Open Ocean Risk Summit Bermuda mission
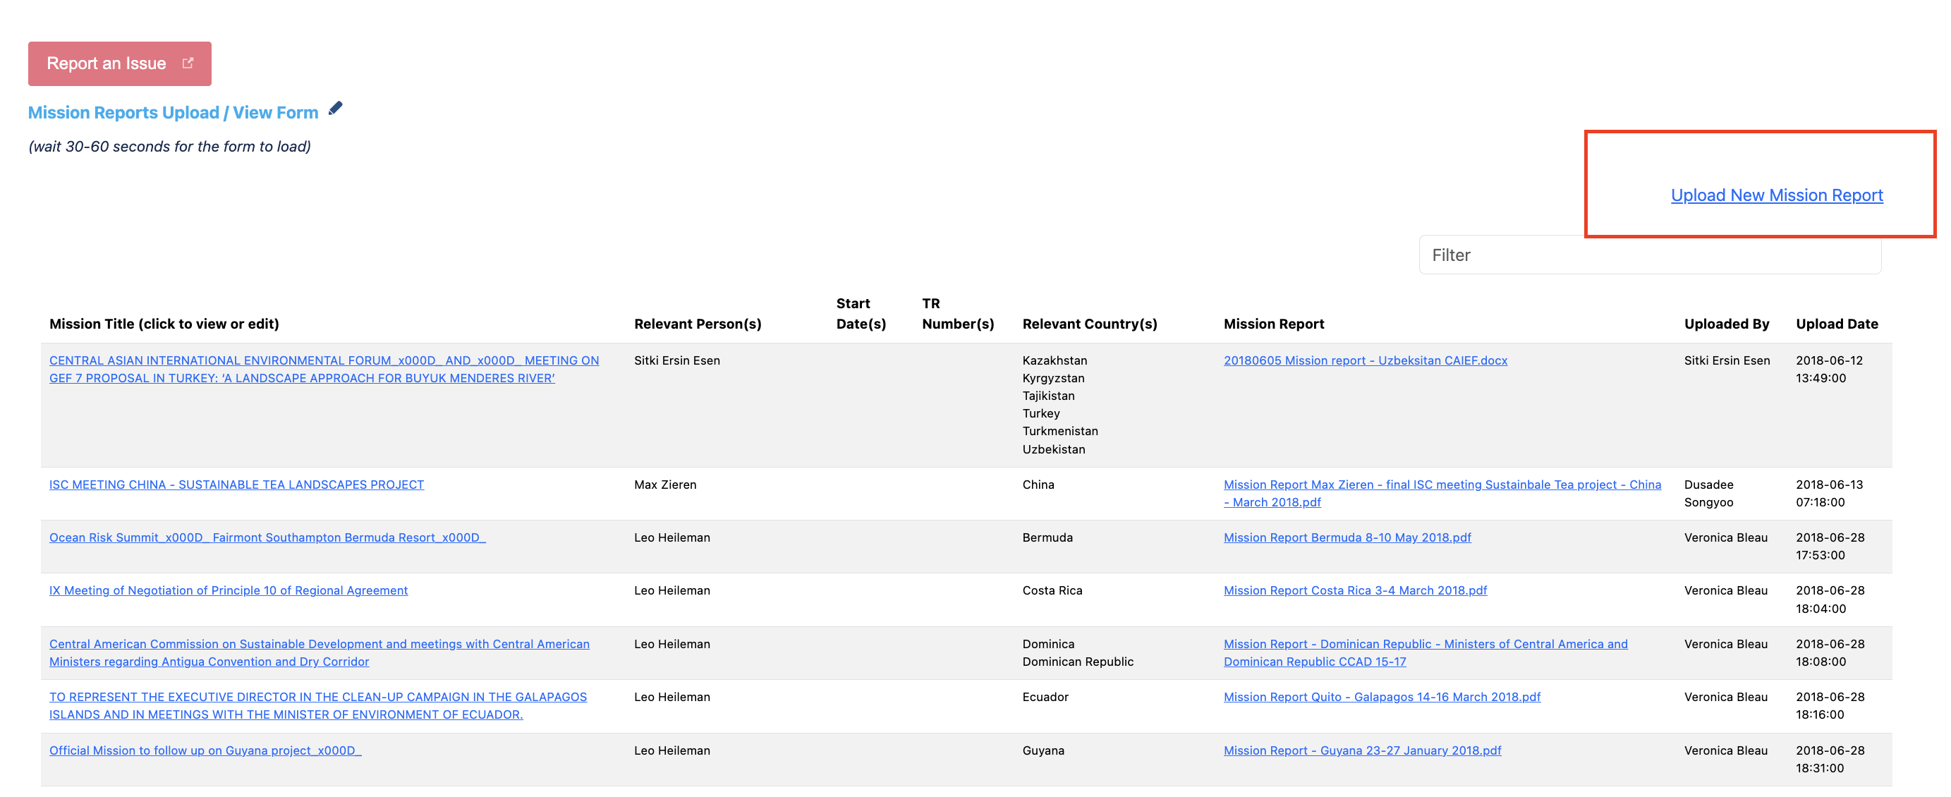 (x=267, y=538)
